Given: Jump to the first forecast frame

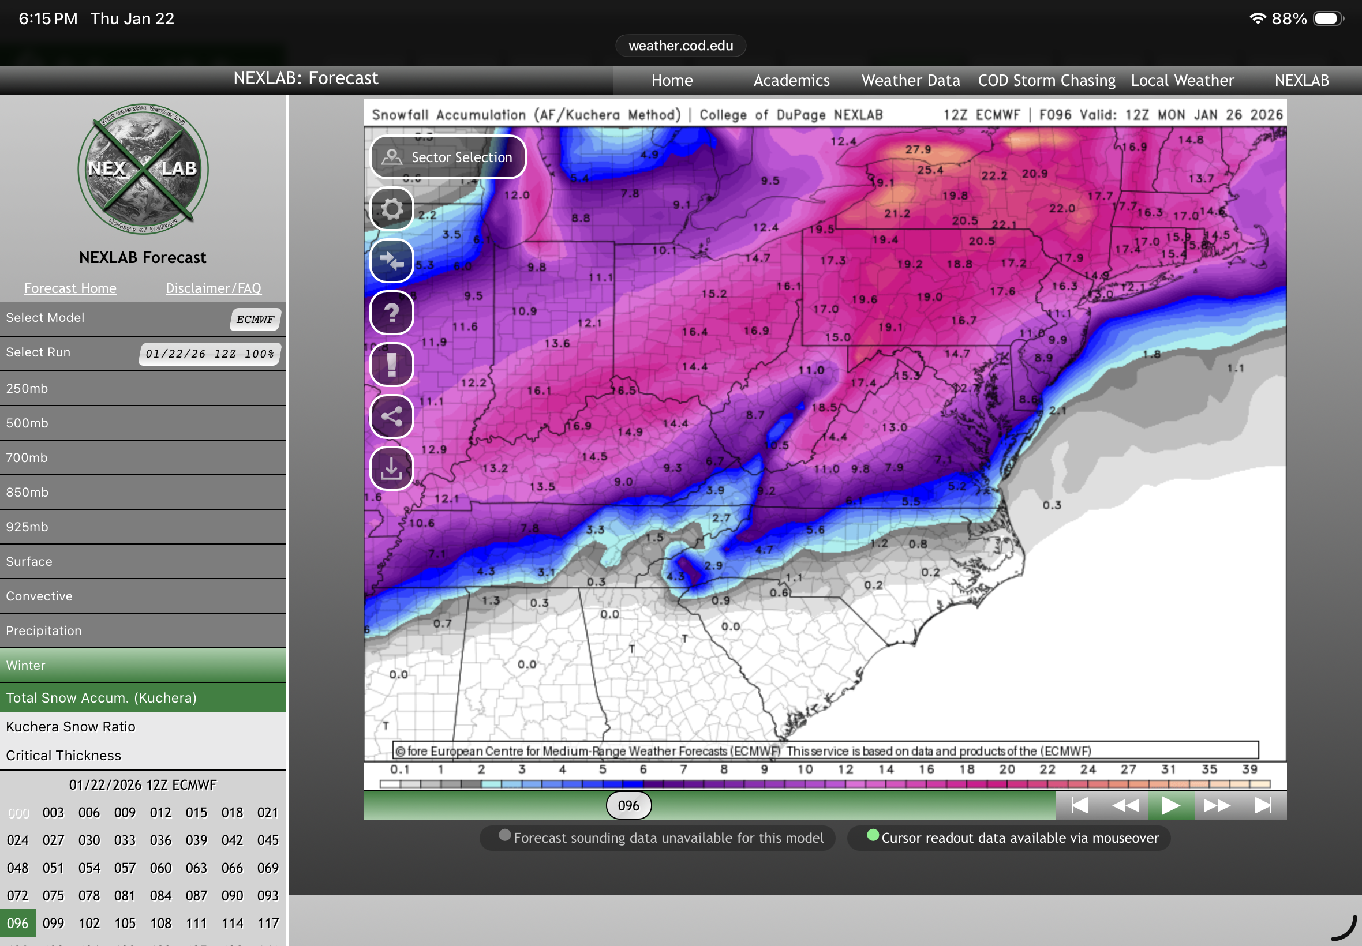Looking at the screenshot, I should coord(1080,805).
